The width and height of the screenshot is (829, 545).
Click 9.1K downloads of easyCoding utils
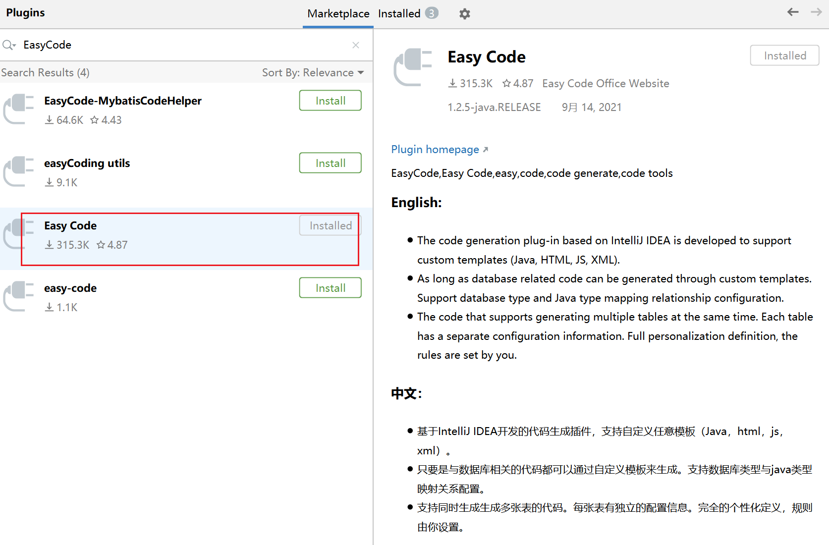click(61, 182)
